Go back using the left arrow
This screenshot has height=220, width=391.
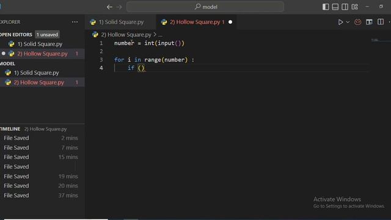[x=109, y=7]
